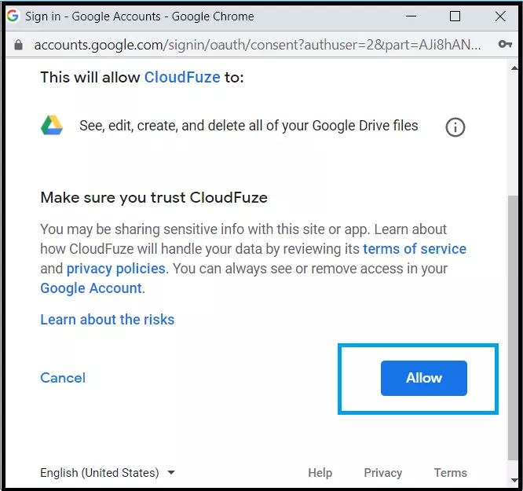Click the vertical scrollbar thumb
The height and width of the screenshot is (491, 523).
[x=513, y=328]
